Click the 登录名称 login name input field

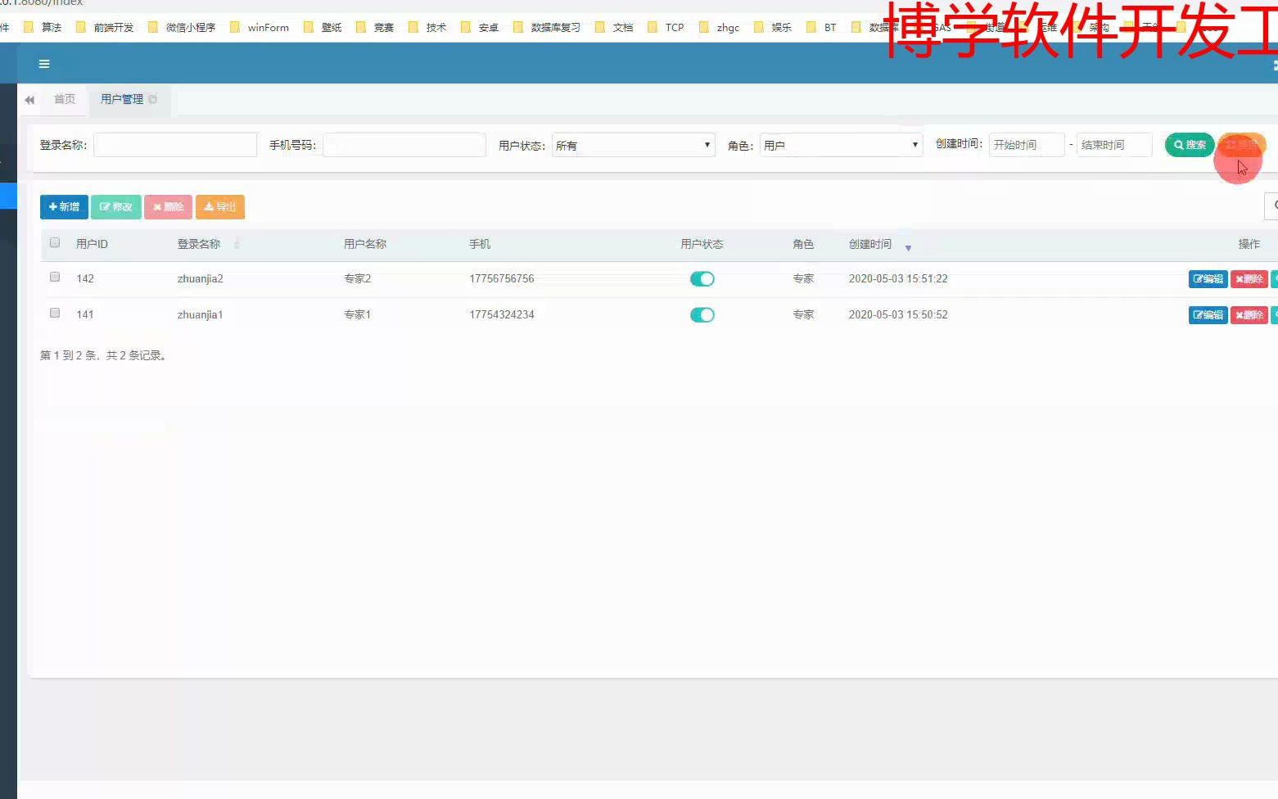[x=174, y=145]
